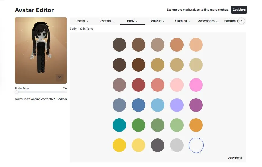
Task: Apply the slate gray-blue skin tone
Action: (x=119, y=105)
